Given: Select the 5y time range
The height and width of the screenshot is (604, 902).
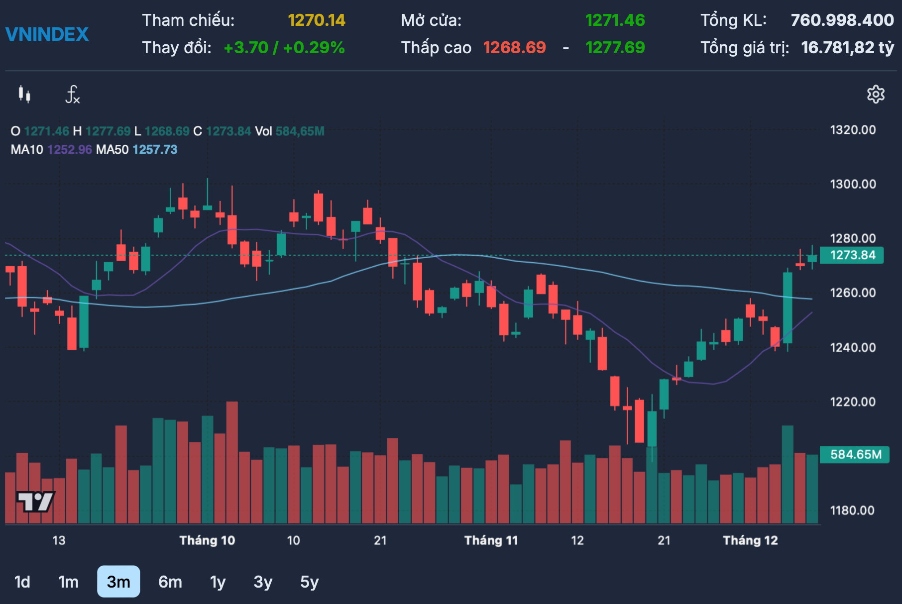Looking at the screenshot, I should pyautogui.click(x=309, y=582).
